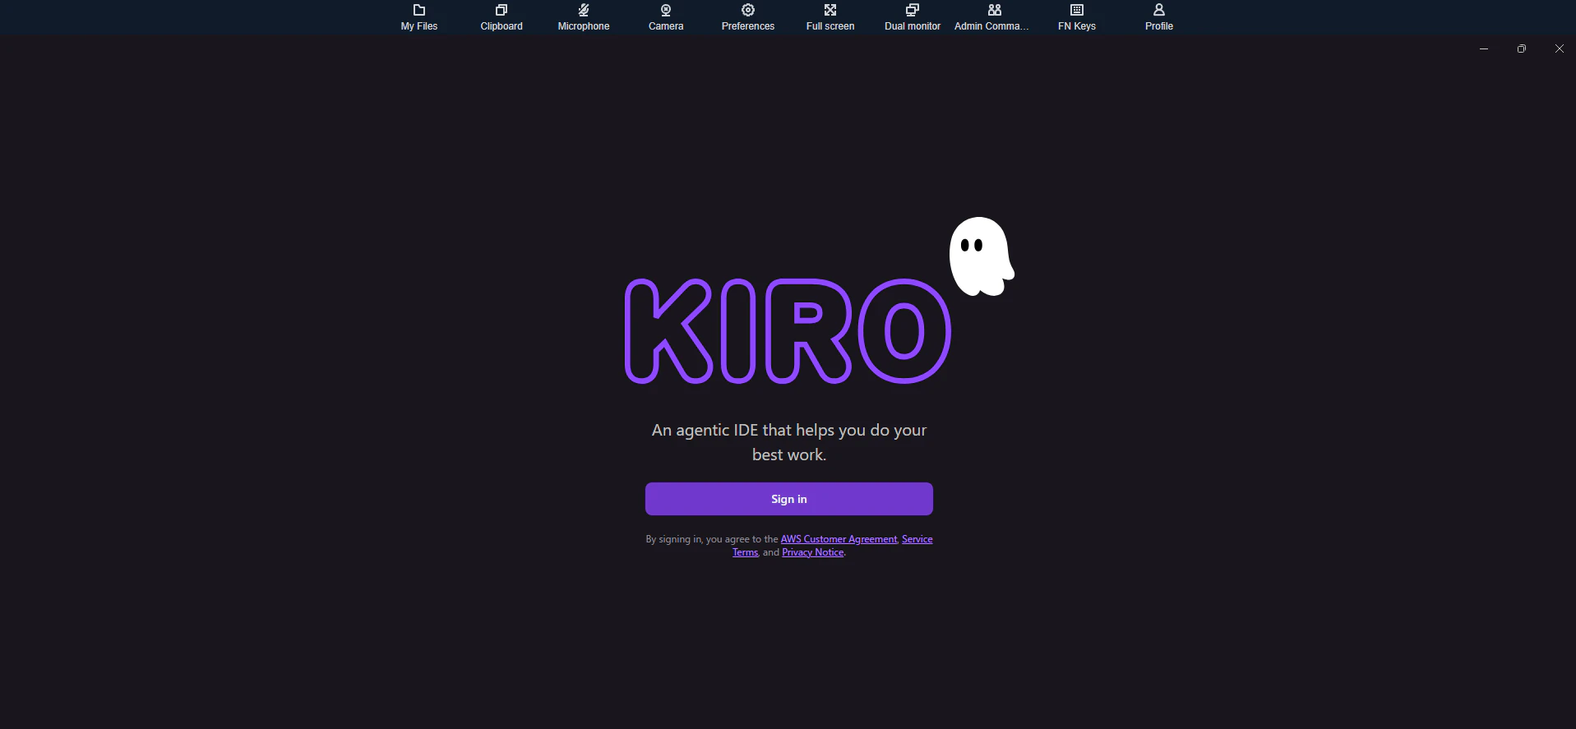Open the Service Terms link

coord(917,539)
